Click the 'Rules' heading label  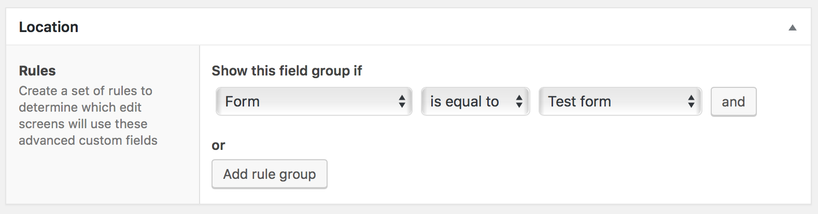point(37,71)
